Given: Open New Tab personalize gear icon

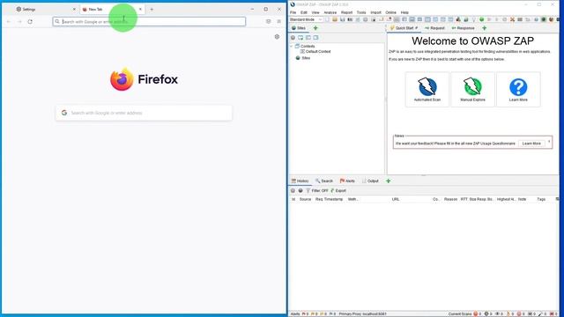Looking at the screenshot, I should coord(277,37).
